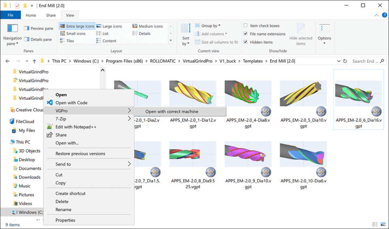
Task: Switch to the Home tab
Action: tap(31, 15)
